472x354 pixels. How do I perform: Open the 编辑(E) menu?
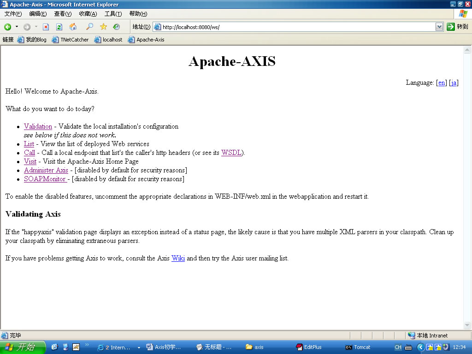(x=38, y=14)
